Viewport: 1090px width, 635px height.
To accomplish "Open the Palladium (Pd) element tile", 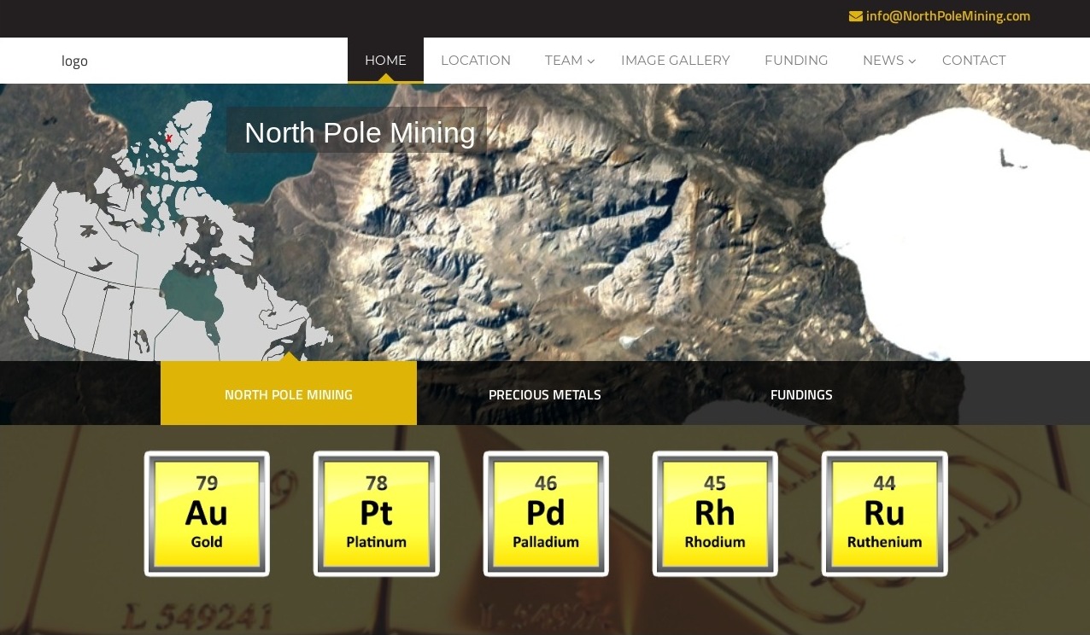I will [546, 514].
